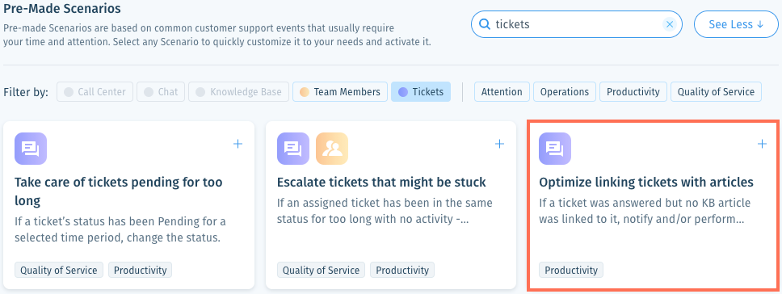Filter by Quality of Service category
Image resolution: width=782 pixels, height=294 pixels.
(717, 92)
